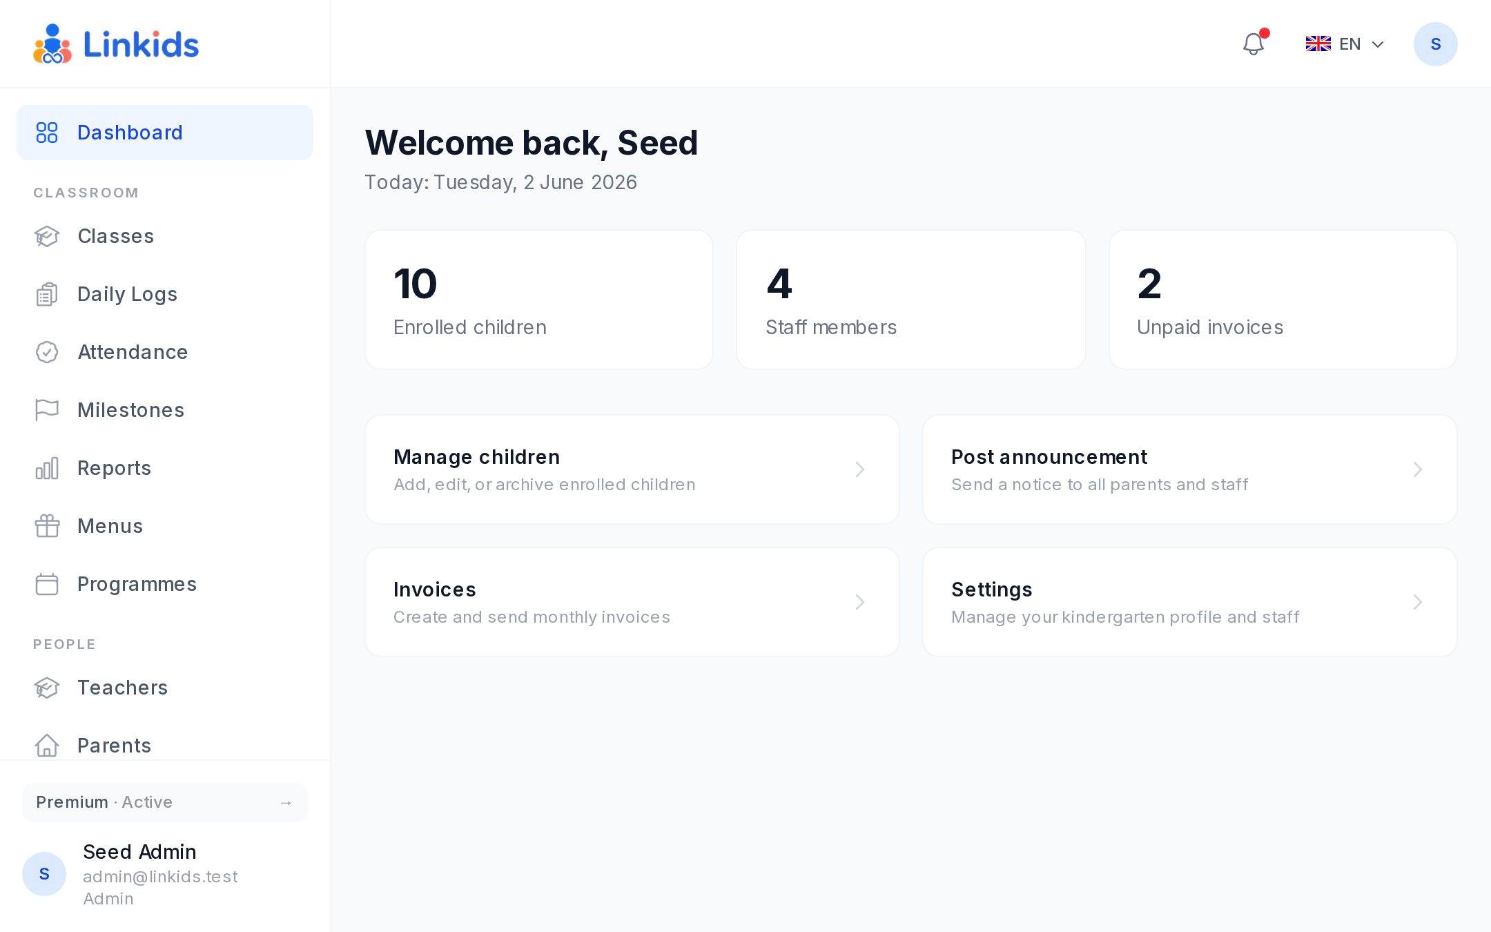The width and height of the screenshot is (1491, 932).
Task: Click the Settings card chevron arrow
Action: 1418,602
